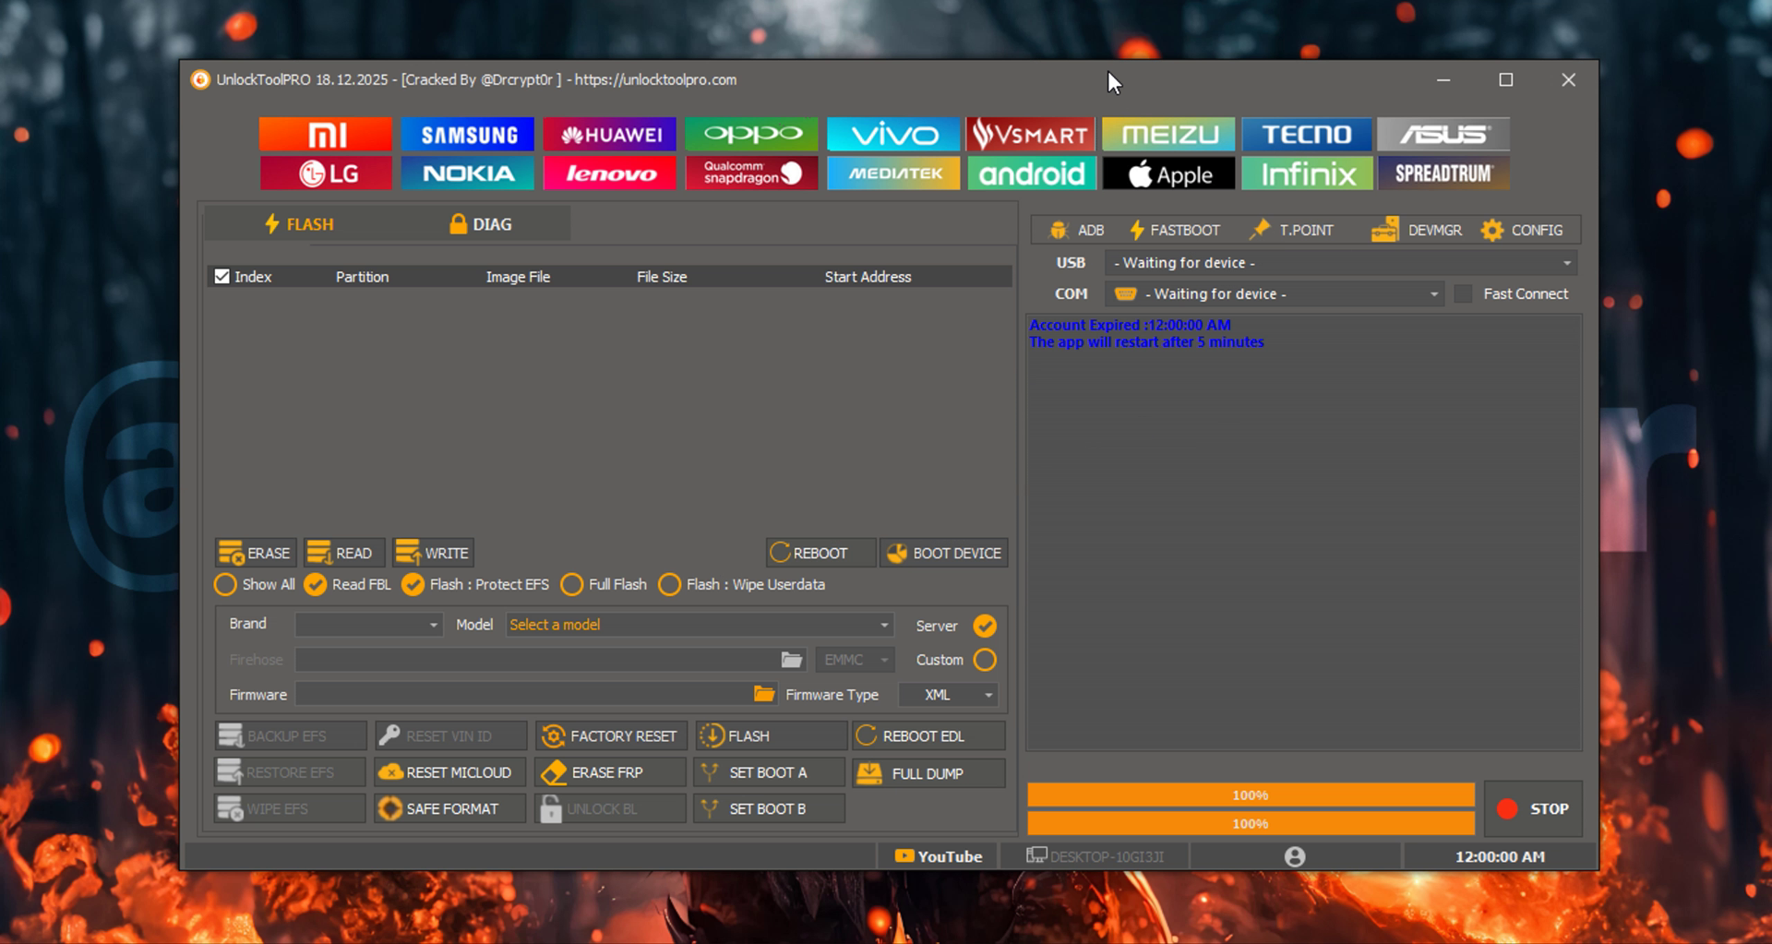Viewport: 1772px width, 944px height.
Task: Open the Samsung brand section
Action: [467, 134]
